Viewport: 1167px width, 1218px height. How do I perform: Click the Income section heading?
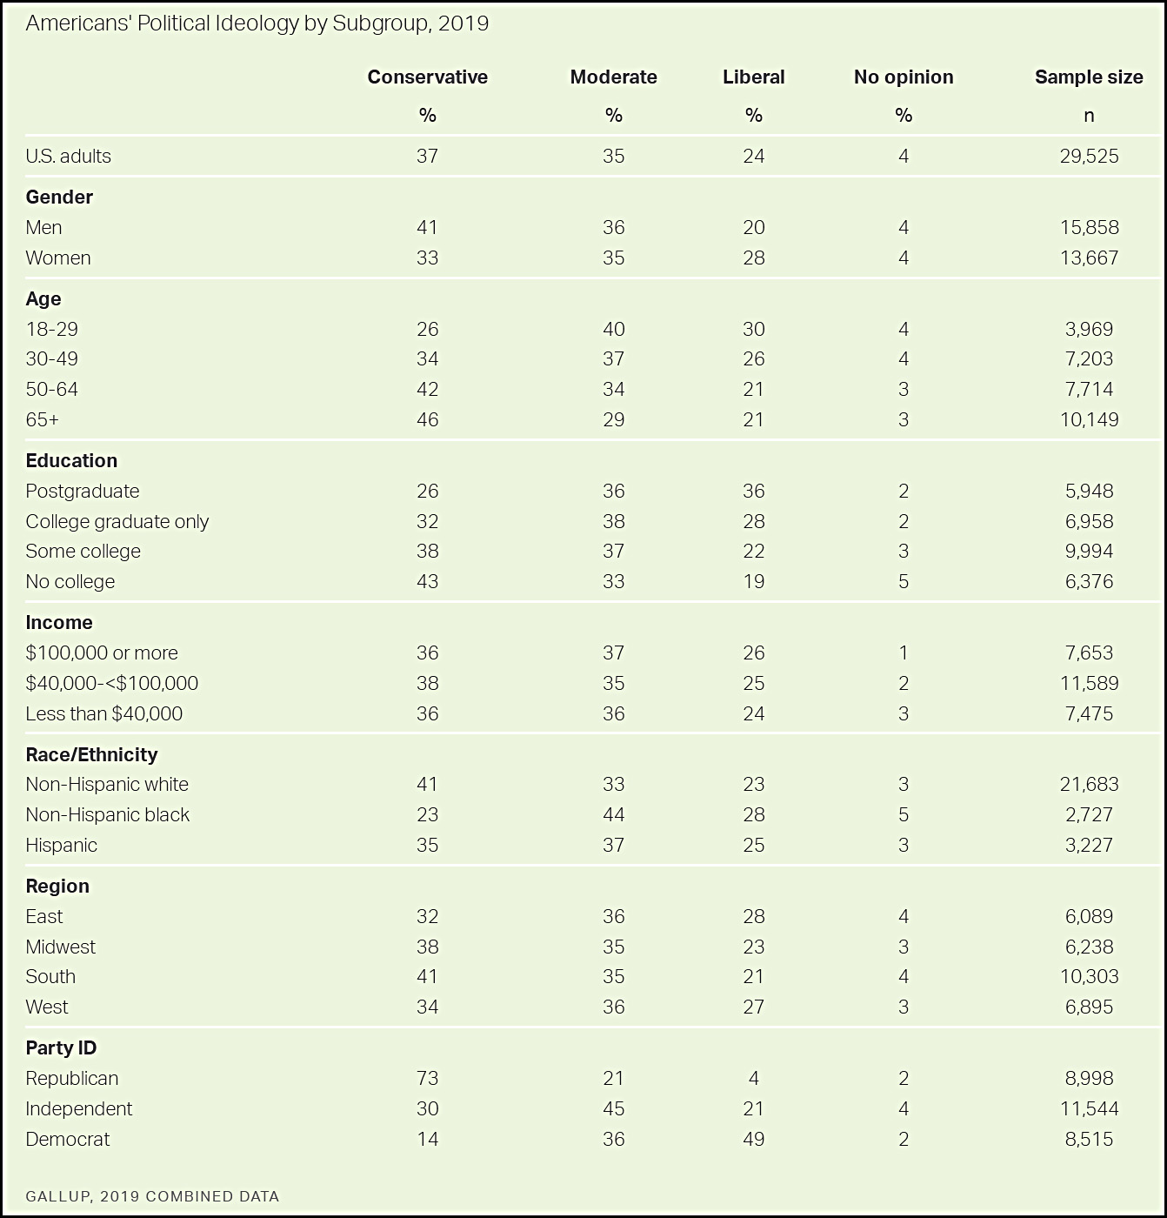pos(59,623)
